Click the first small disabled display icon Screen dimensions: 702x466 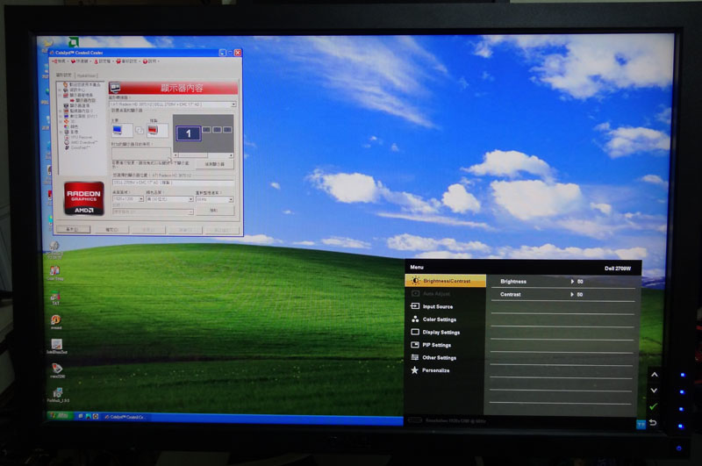pos(206,130)
